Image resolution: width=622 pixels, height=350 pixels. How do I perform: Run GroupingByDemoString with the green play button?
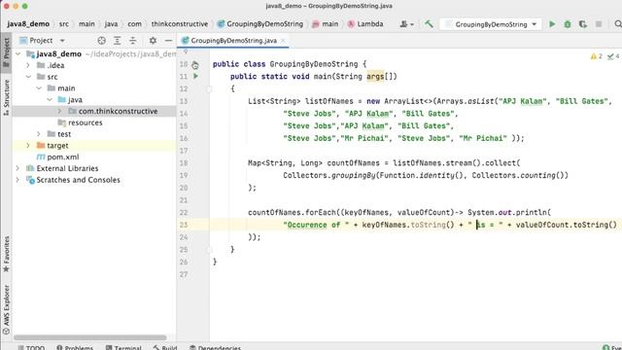pos(552,24)
